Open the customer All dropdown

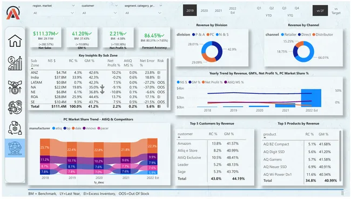(x=99, y=13)
